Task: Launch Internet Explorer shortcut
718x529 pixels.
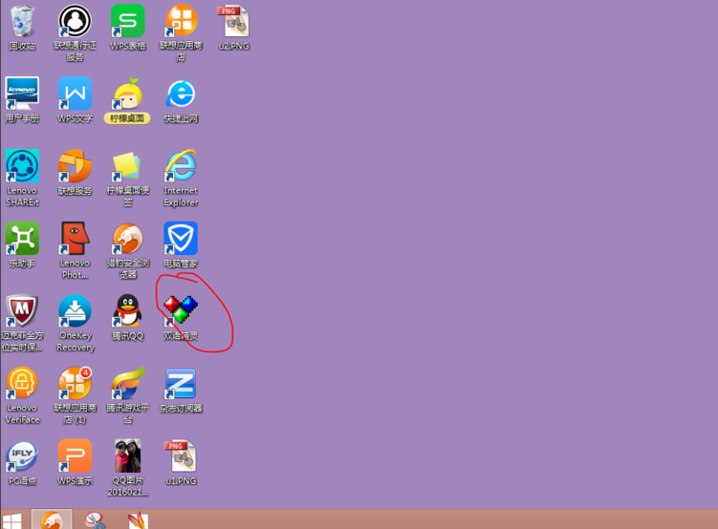Action: [181, 166]
